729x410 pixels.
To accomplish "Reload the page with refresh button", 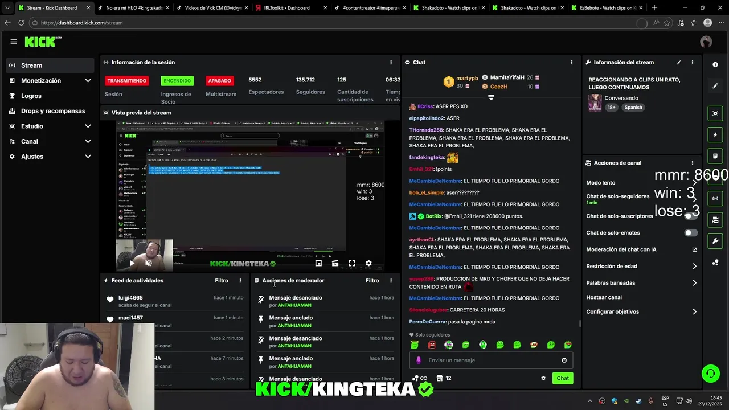I will click(21, 23).
